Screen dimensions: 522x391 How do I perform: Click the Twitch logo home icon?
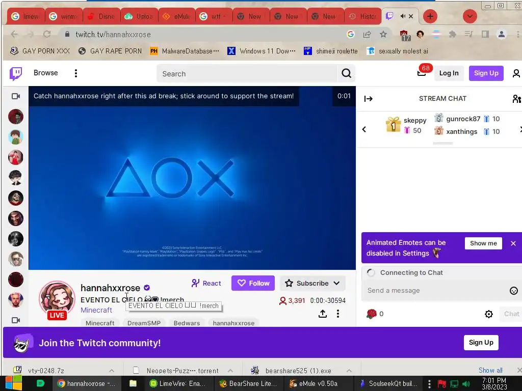(x=16, y=73)
